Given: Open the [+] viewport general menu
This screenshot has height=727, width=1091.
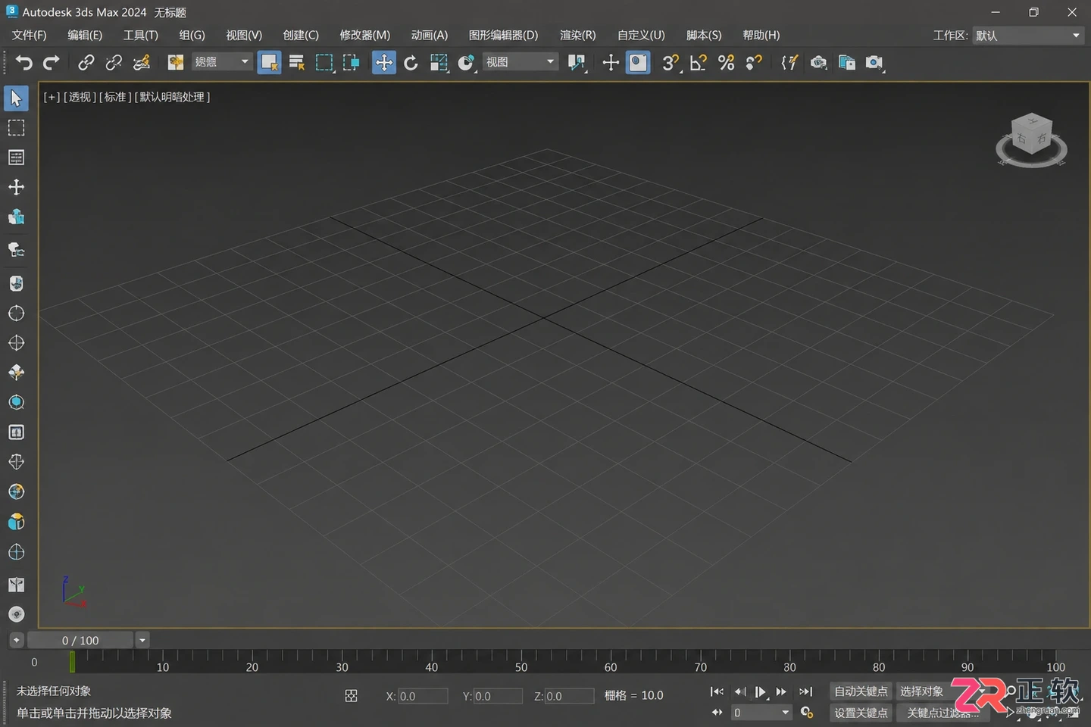Looking at the screenshot, I should 52,97.
